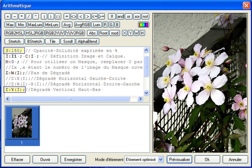The width and height of the screenshot is (252, 168).
Task: Click the X coordinate button
Action: point(124,33)
